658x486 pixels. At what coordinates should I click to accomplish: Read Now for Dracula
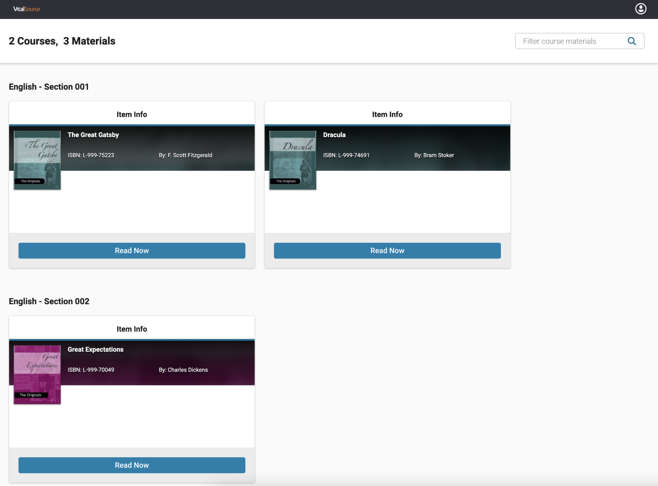coord(387,251)
